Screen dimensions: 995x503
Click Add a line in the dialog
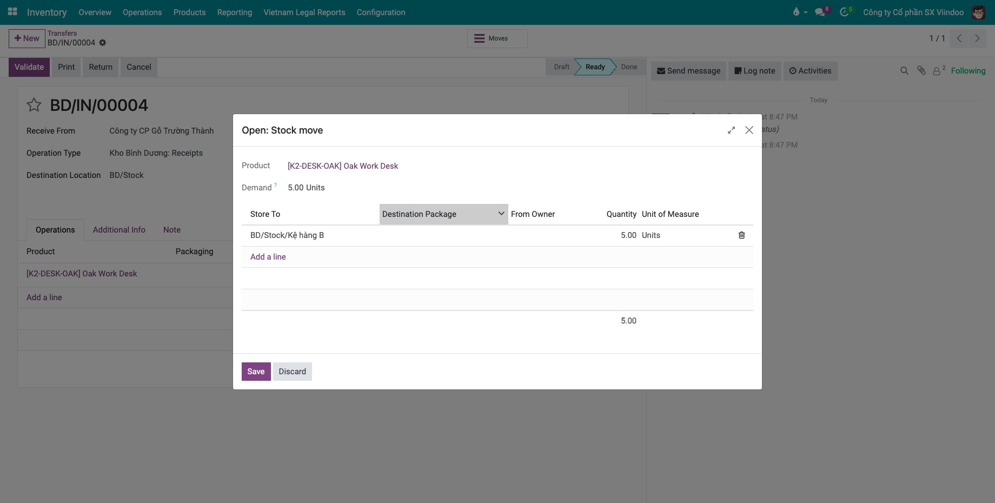click(268, 257)
